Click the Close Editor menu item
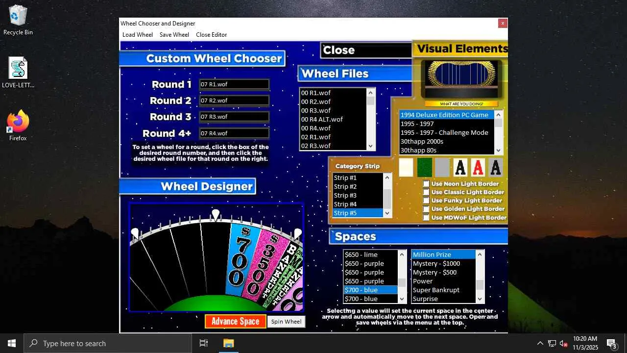 pyautogui.click(x=212, y=35)
